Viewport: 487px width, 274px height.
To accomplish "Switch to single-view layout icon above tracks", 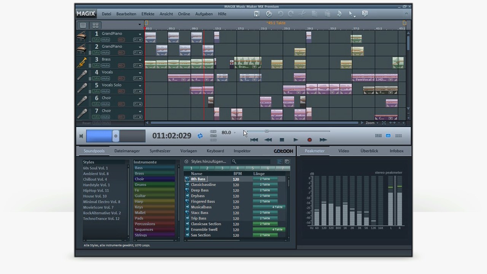I will [x=83, y=25].
